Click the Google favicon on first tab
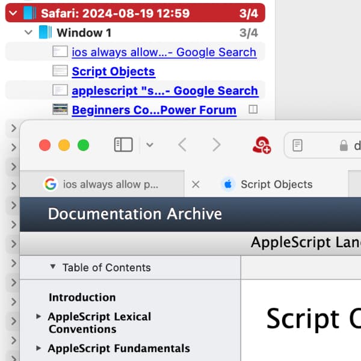 coord(51,184)
